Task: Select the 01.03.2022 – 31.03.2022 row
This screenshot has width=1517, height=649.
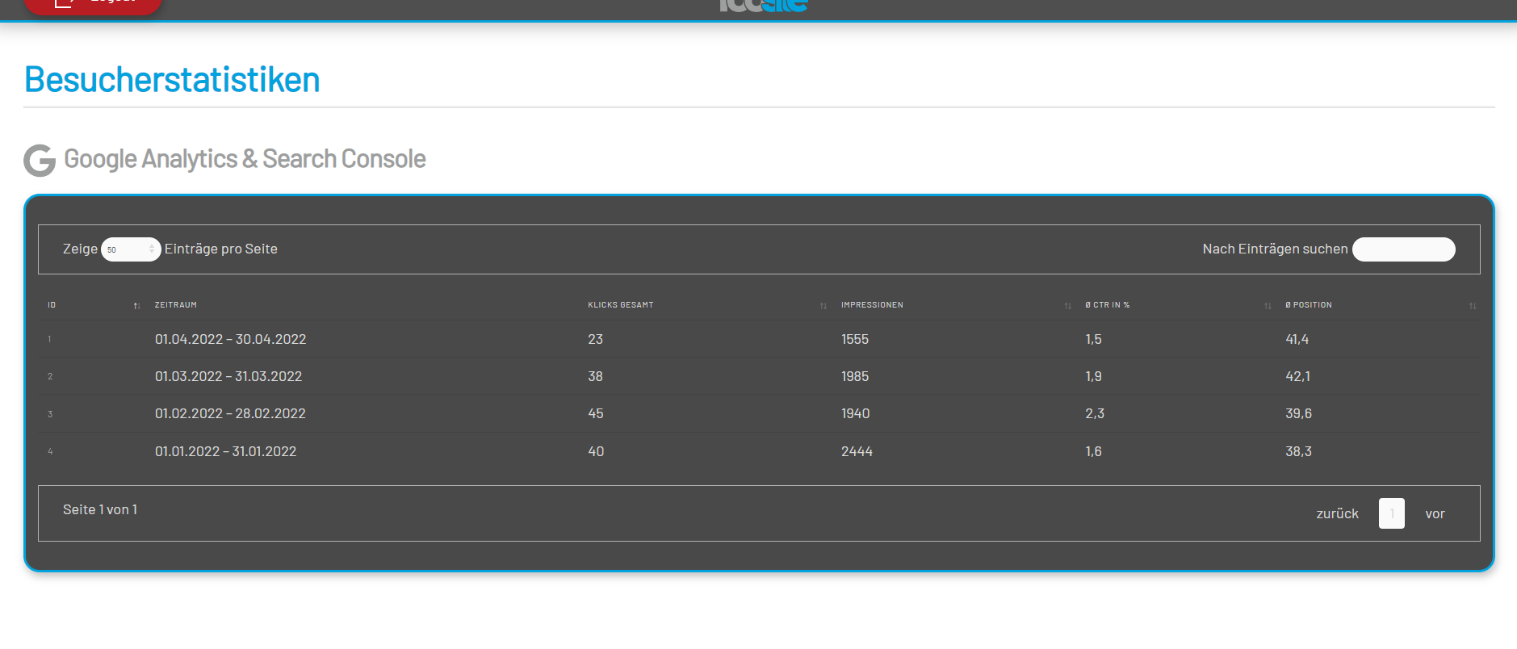Action: pyautogui.click(x=228, y=376)
